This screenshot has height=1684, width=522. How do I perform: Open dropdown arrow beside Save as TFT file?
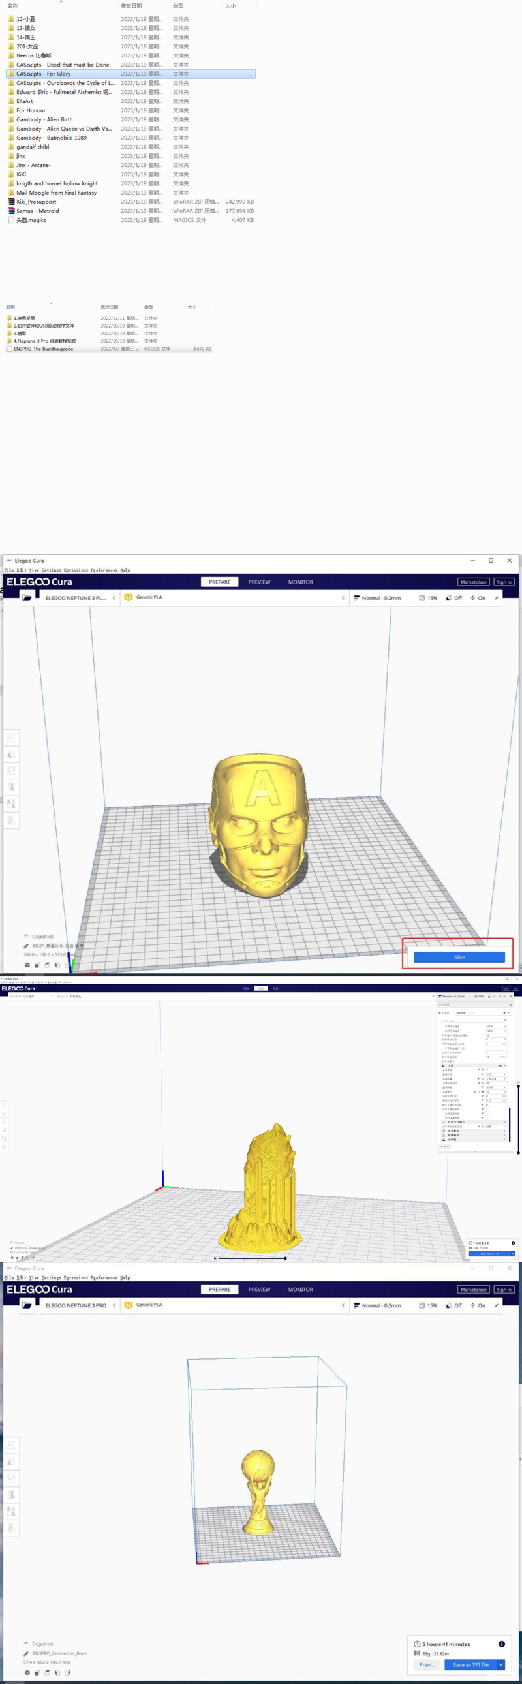click(501, 1664)
